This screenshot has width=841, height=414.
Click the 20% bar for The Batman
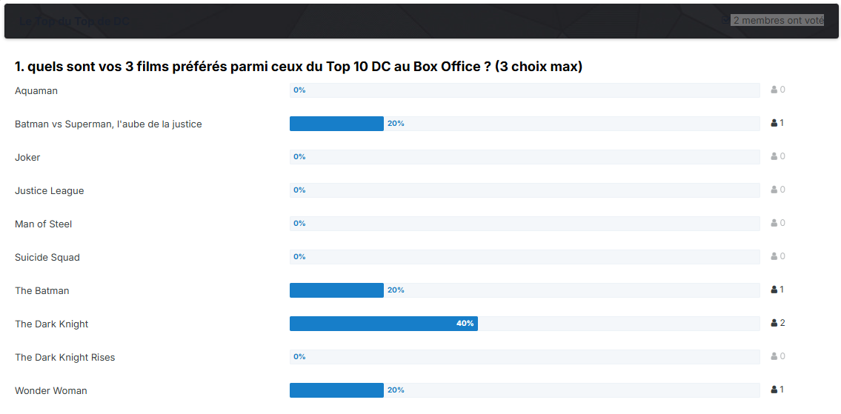(x=337, y=290)
